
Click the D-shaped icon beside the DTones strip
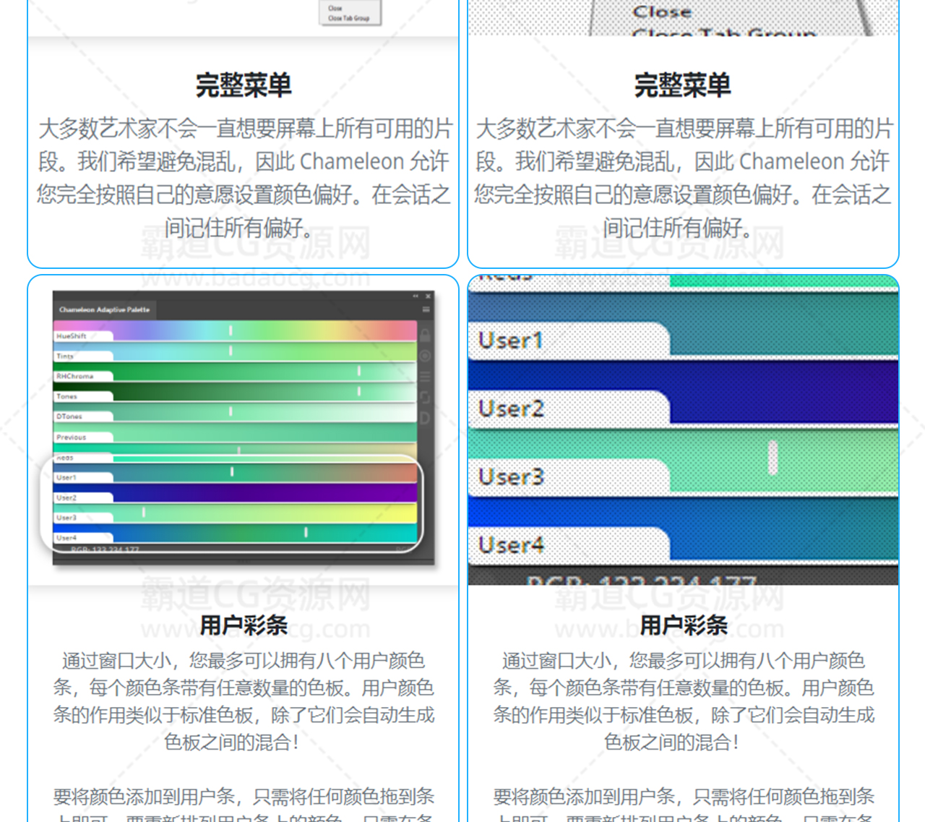425,417
